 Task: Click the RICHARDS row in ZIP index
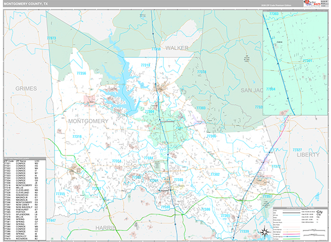pyautogui.click(x=22, y=238)
